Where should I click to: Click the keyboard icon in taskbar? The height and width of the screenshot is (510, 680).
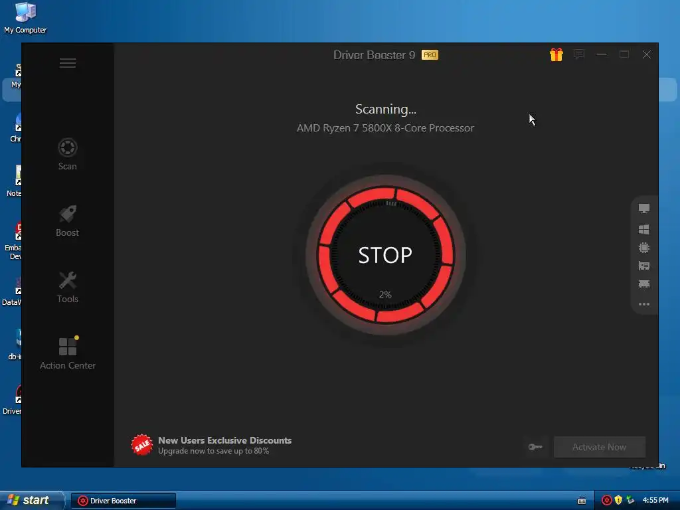tap(582, 501)
